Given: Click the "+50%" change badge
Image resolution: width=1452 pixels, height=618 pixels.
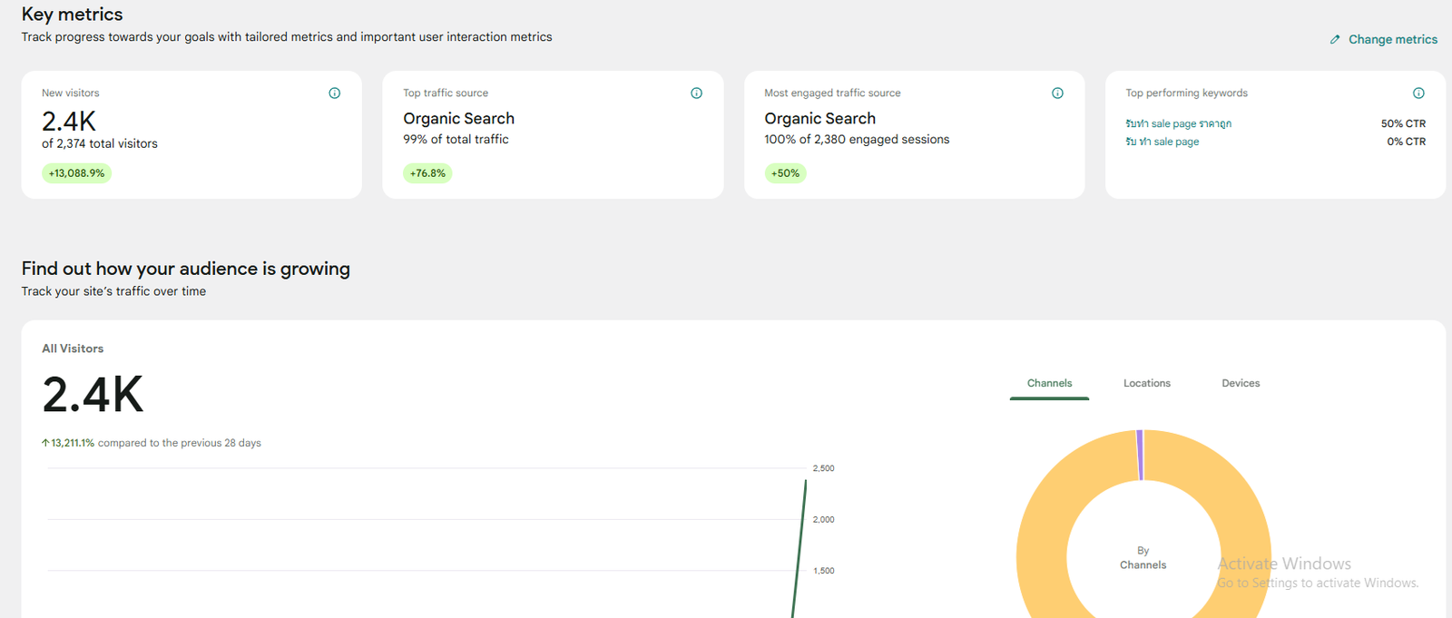Looking at the screenshot, I should pyautogui.click(x=785, y=173).
